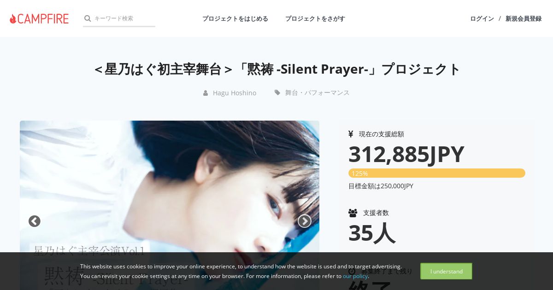Click the CAMPFIRE logo
The image size is (553, 290).
pyautogui.click(x=39, y=18)
